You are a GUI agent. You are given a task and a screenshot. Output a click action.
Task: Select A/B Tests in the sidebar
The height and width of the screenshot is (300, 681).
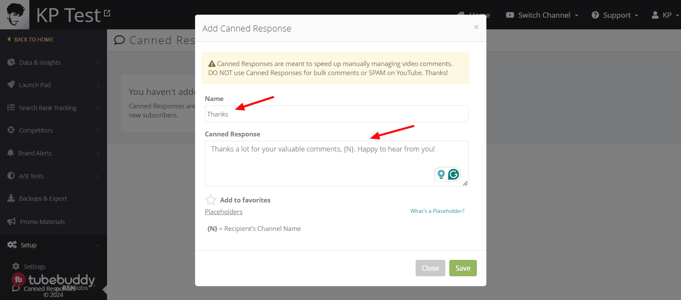point(31,176)
